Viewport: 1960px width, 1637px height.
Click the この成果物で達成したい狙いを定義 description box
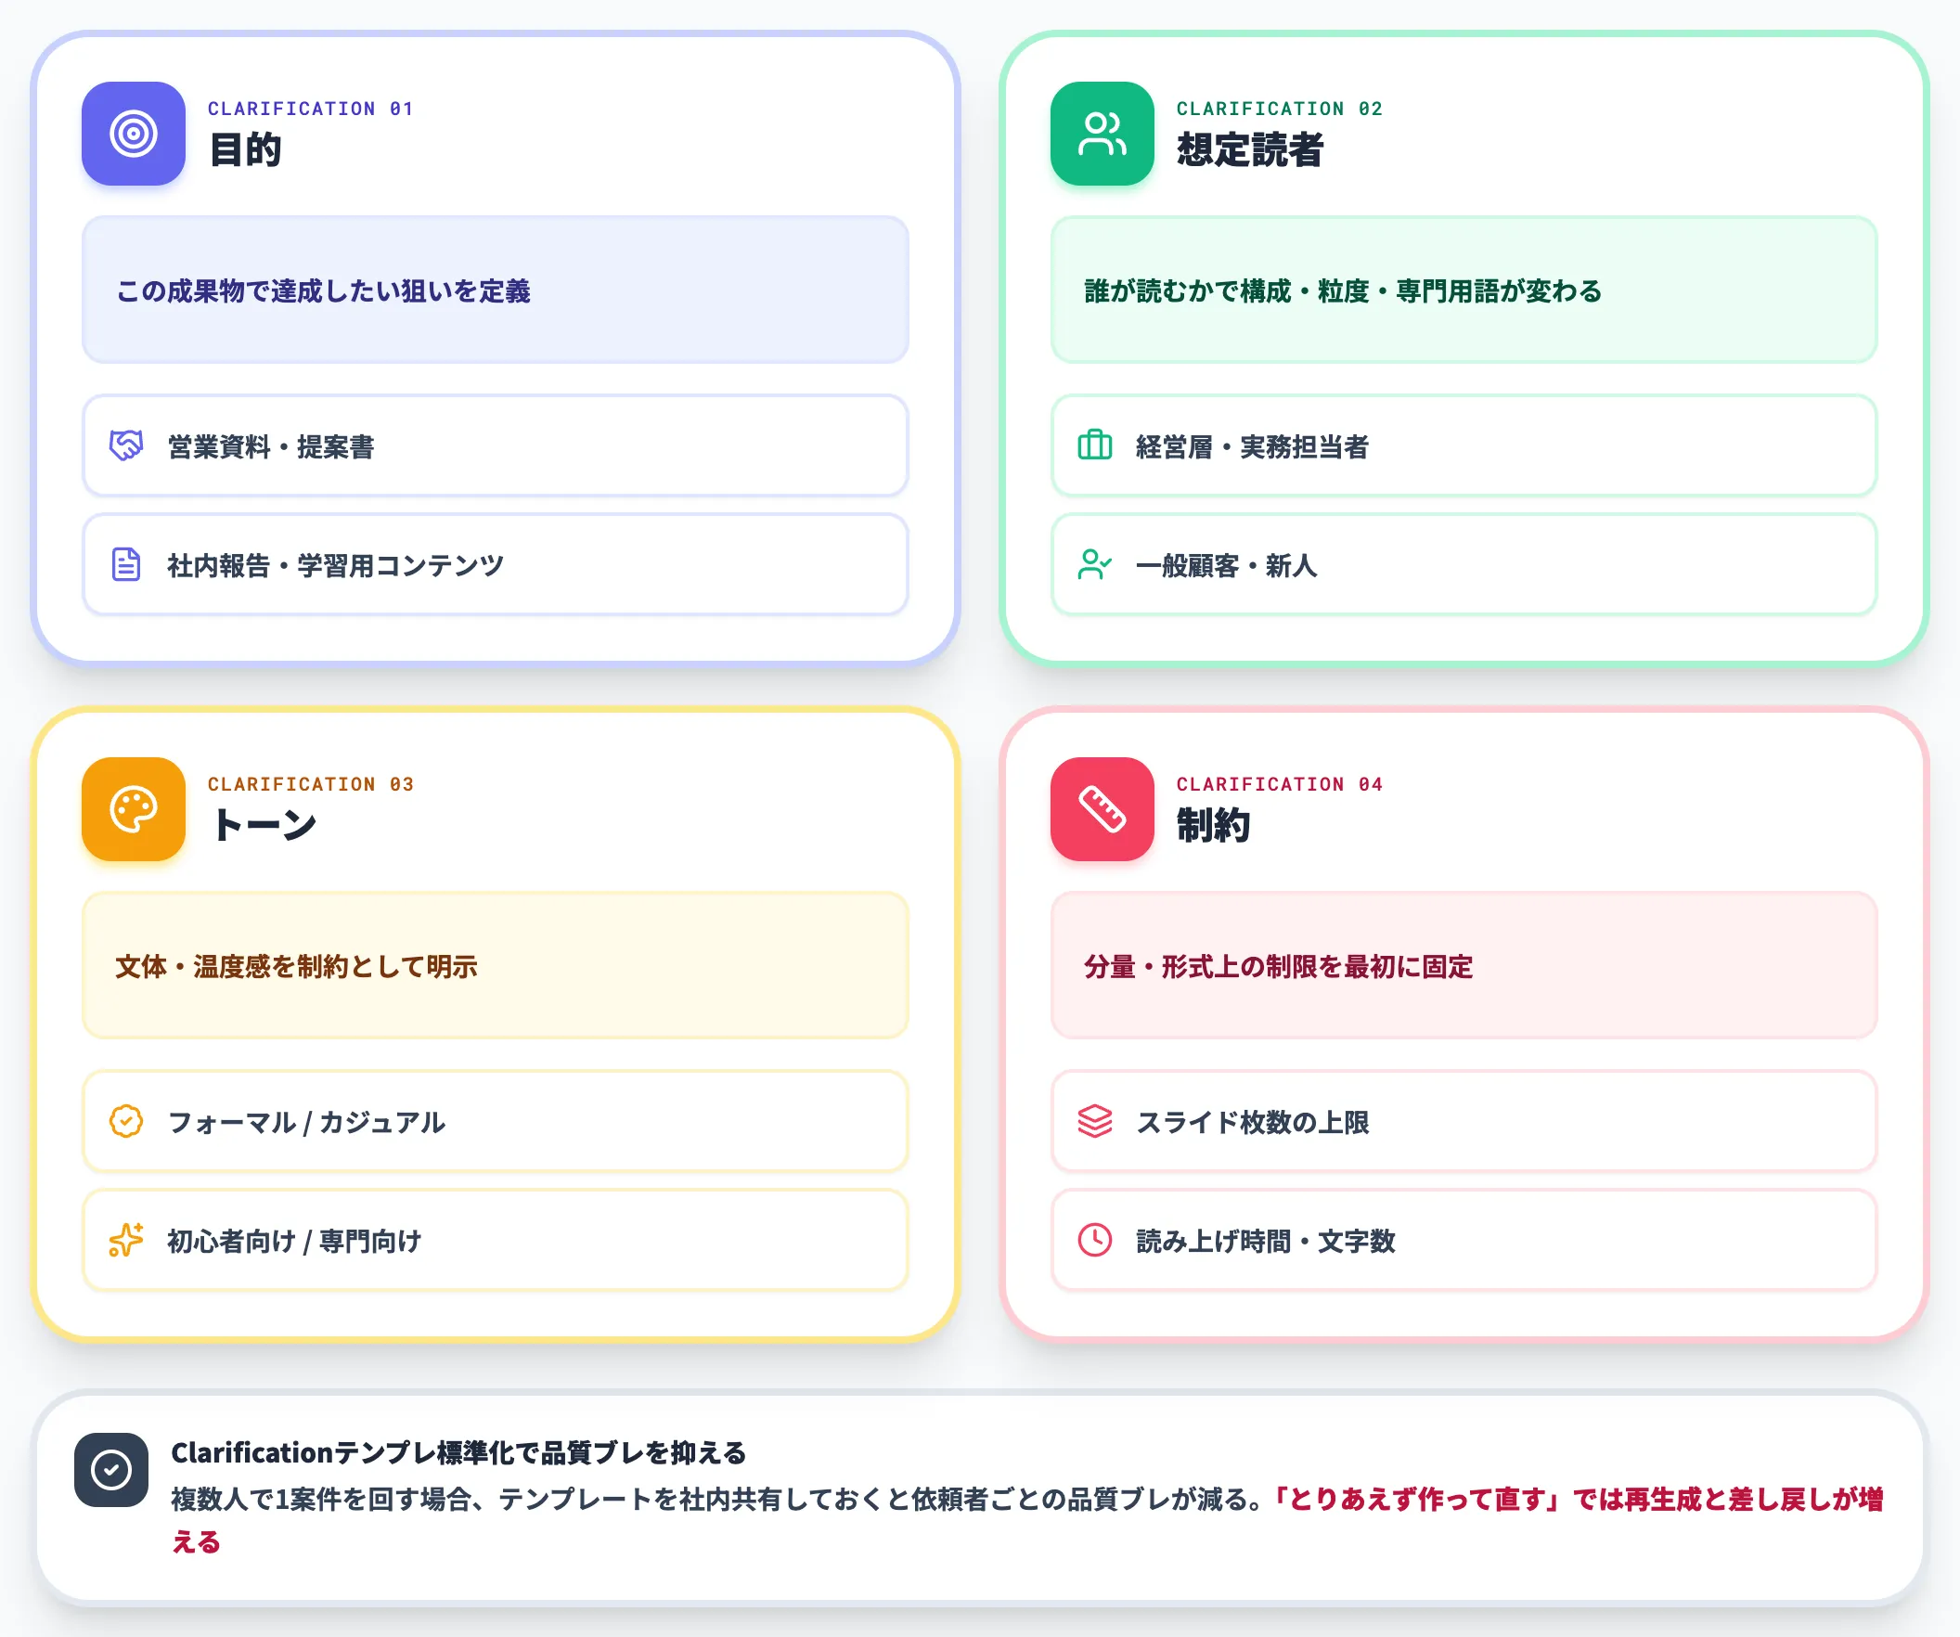pyautogui.click(x=496, y=290)
